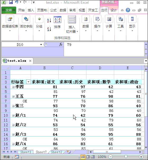Click the horizontal scrollbar thumb
This screenshot has height=160, width=148.
[107, 152]
